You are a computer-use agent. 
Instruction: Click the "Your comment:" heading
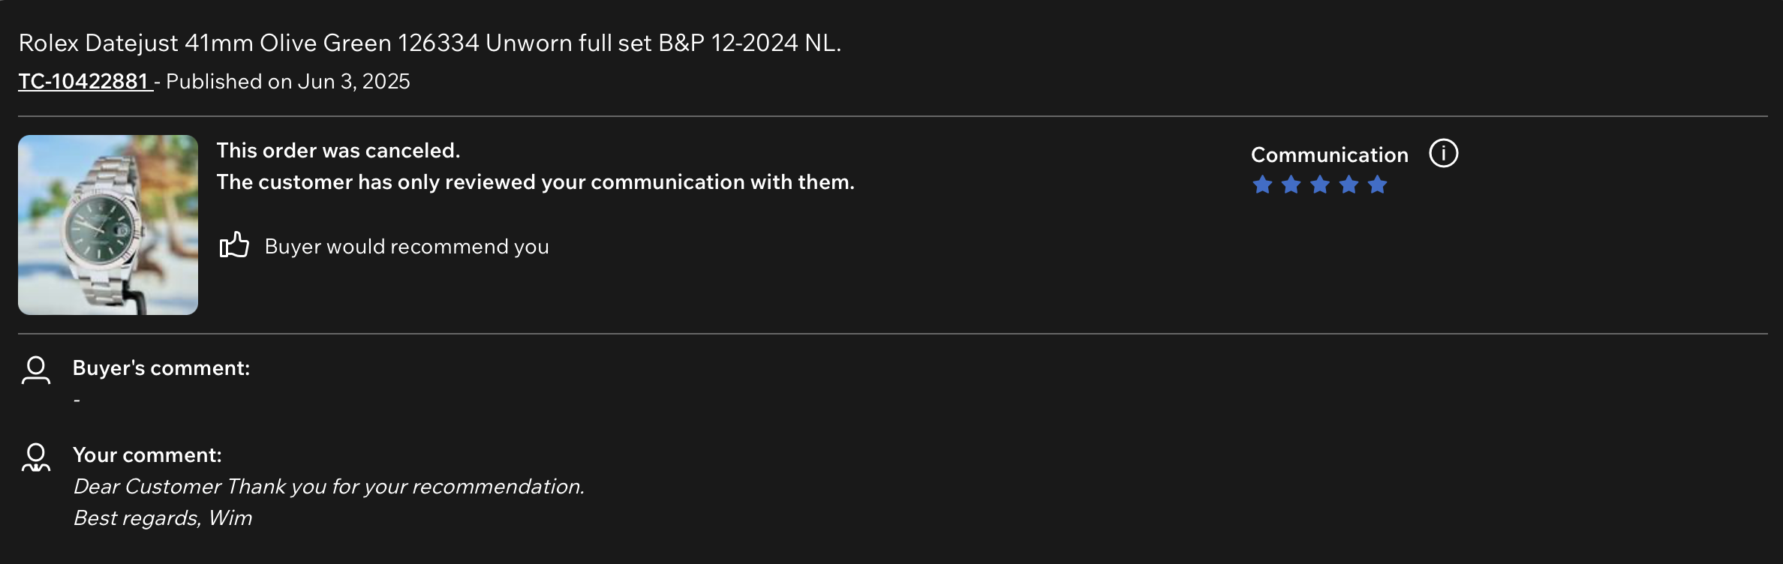(x=147, y=455)
